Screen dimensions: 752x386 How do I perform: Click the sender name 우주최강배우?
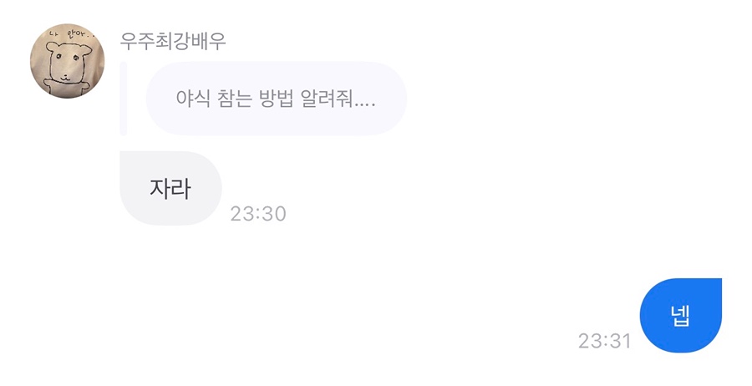coord(173,40)
